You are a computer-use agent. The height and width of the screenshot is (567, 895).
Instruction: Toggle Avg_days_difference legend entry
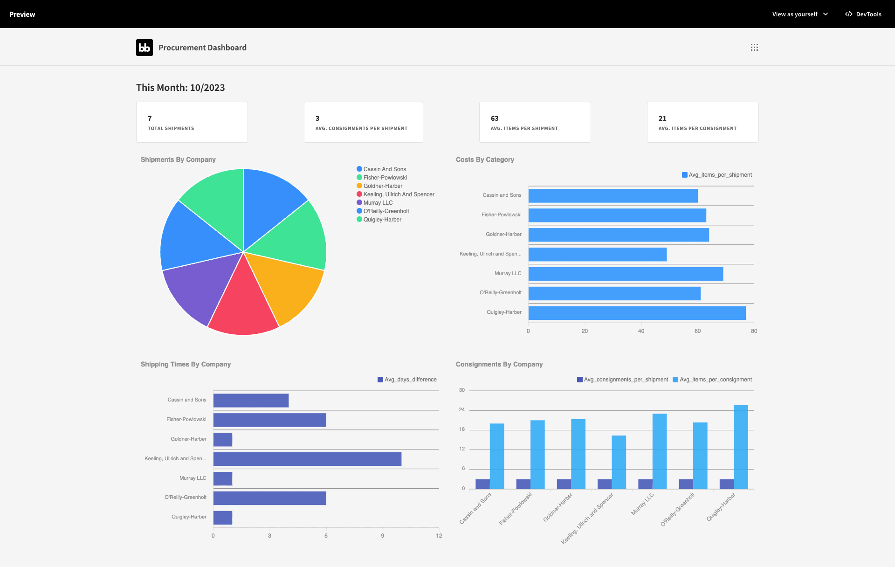coord(407,380)
